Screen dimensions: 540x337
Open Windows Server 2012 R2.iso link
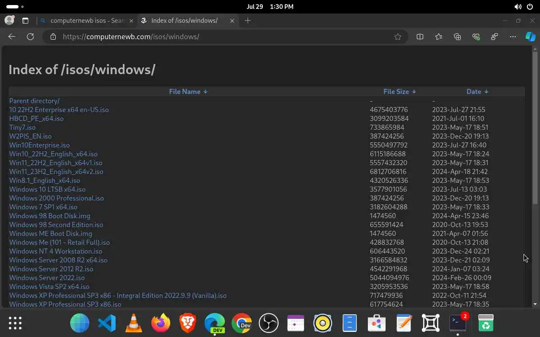click(x=51, y=269)
